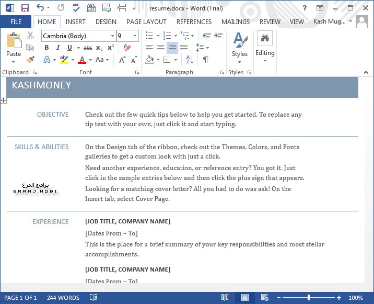Open the PAGE LAYOUT tab

[146, 22]
